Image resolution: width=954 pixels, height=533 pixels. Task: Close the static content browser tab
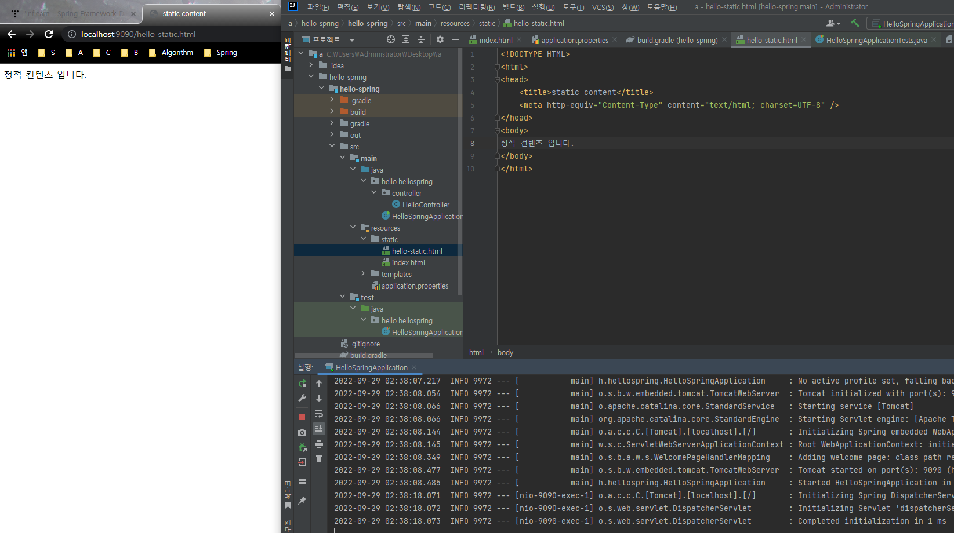coord(272,14)
